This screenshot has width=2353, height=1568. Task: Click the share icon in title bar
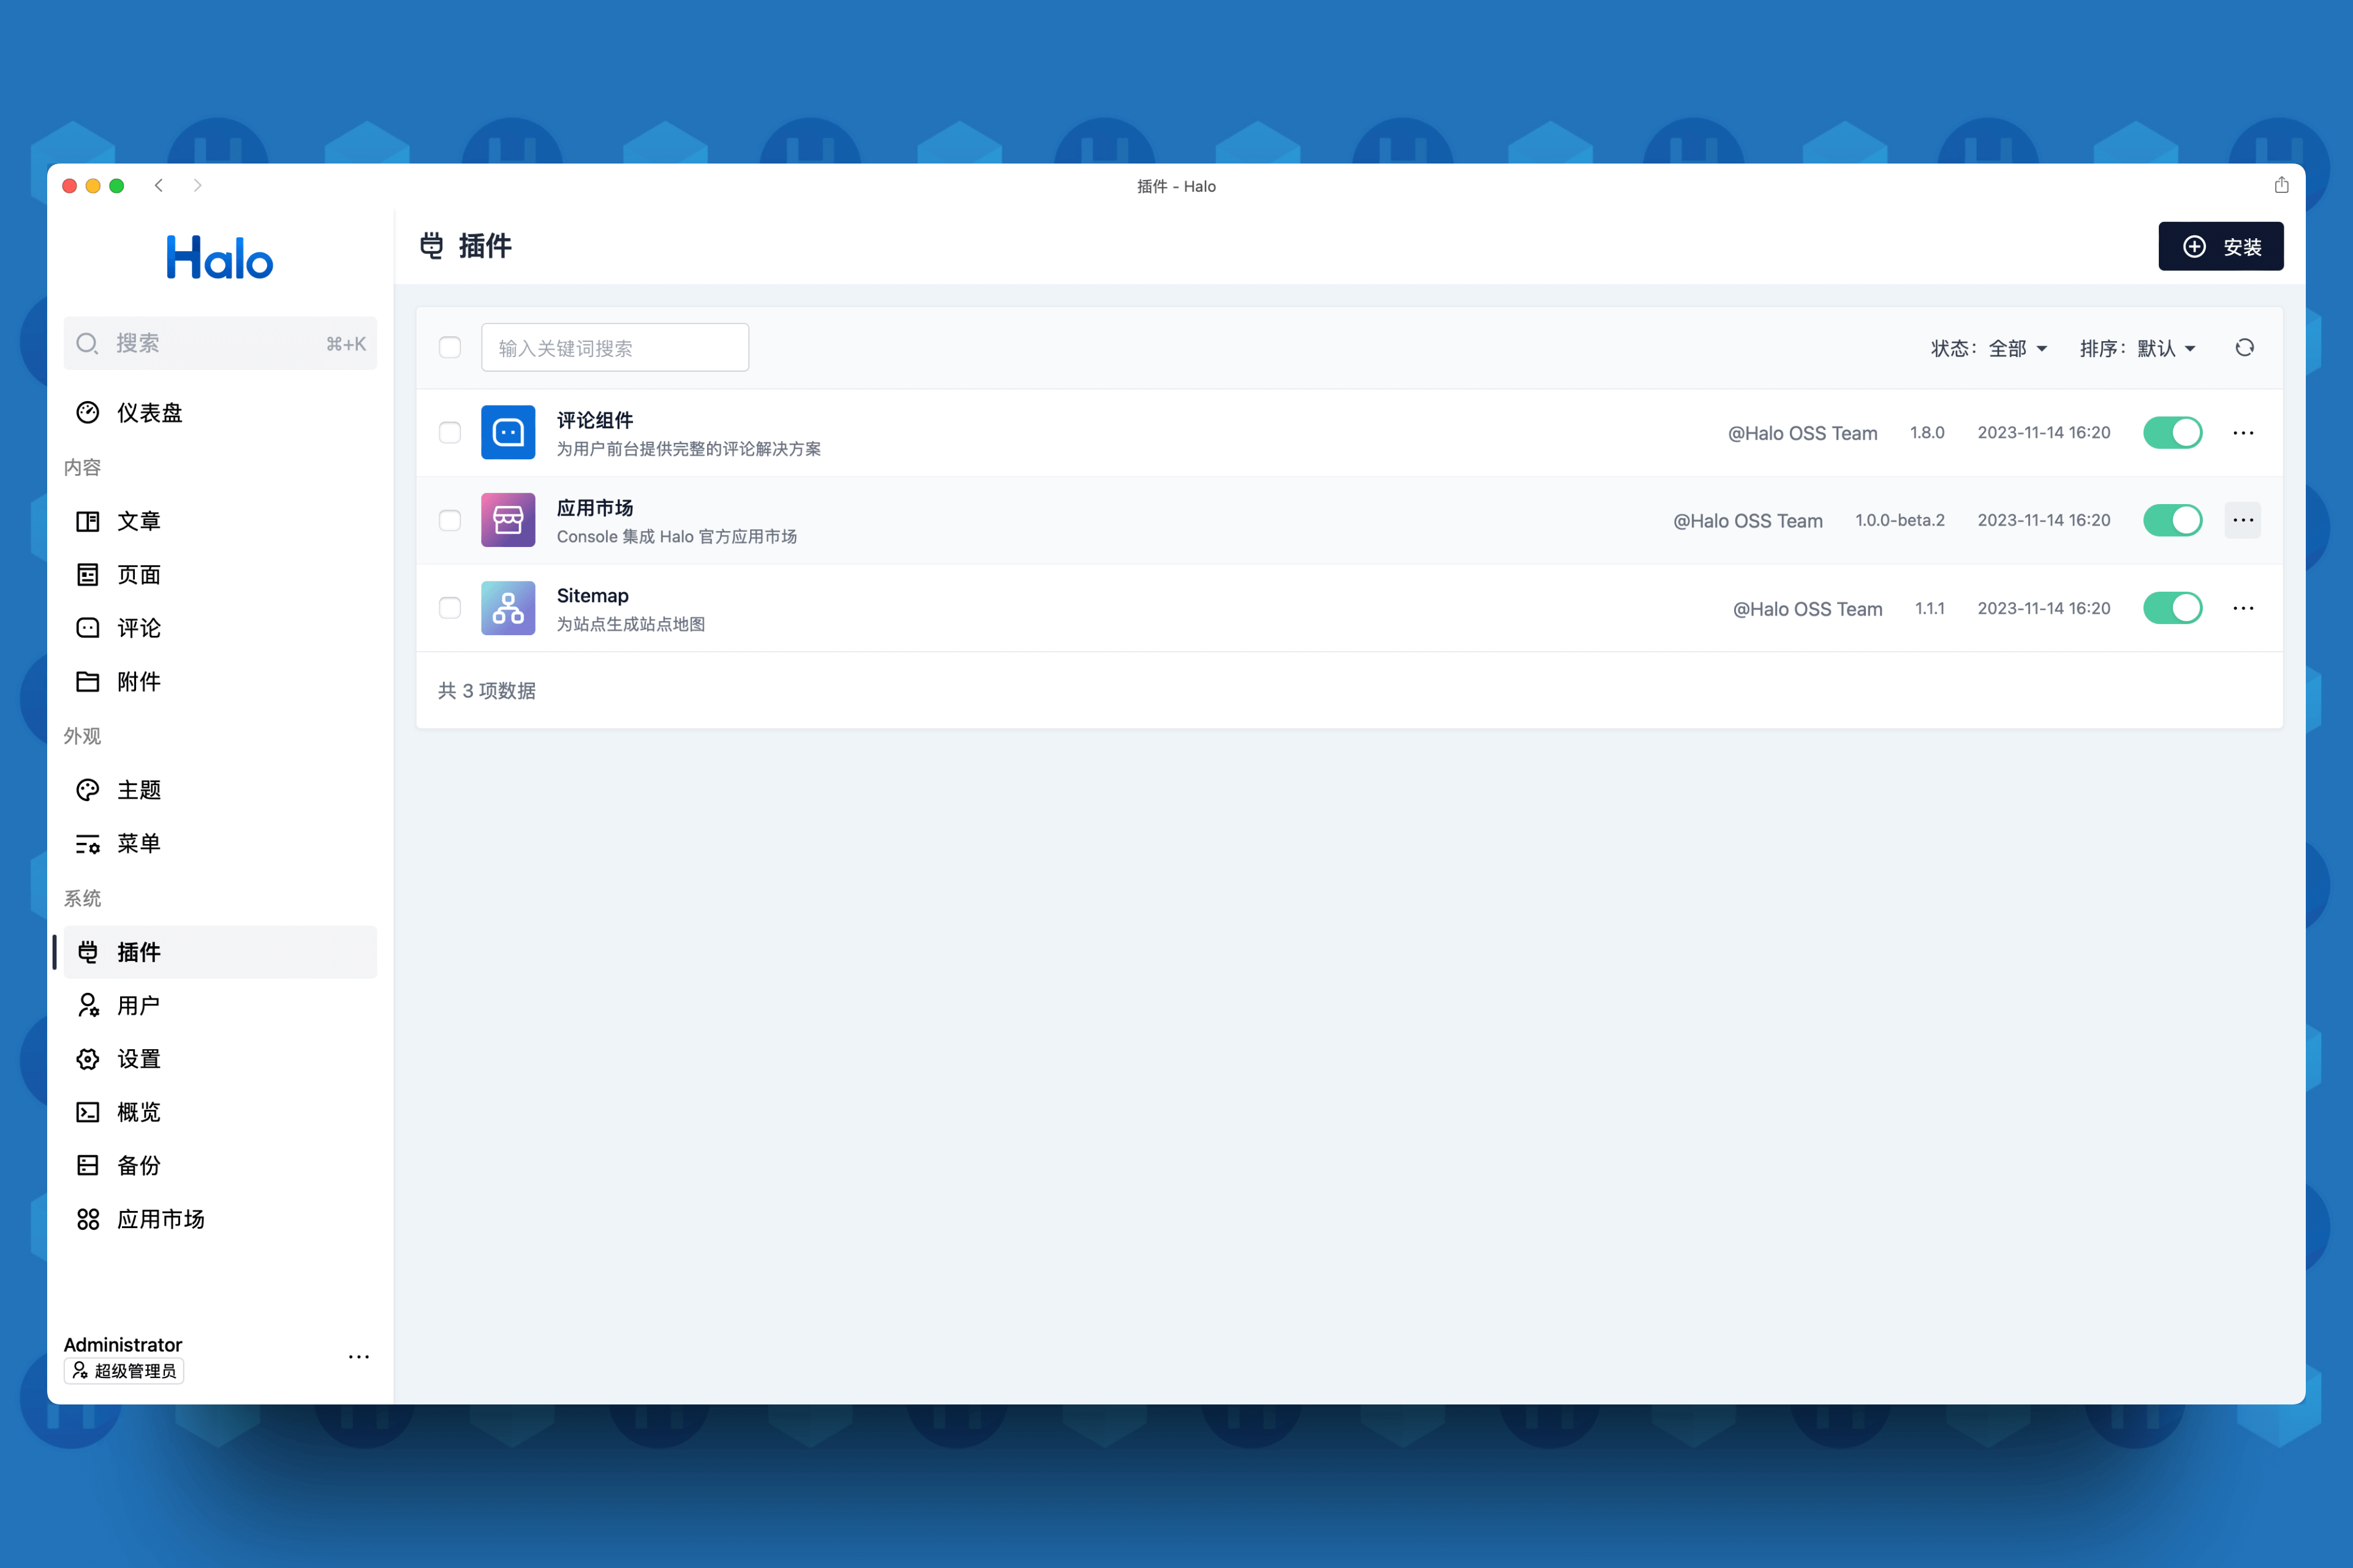[x=2282, y=185]
